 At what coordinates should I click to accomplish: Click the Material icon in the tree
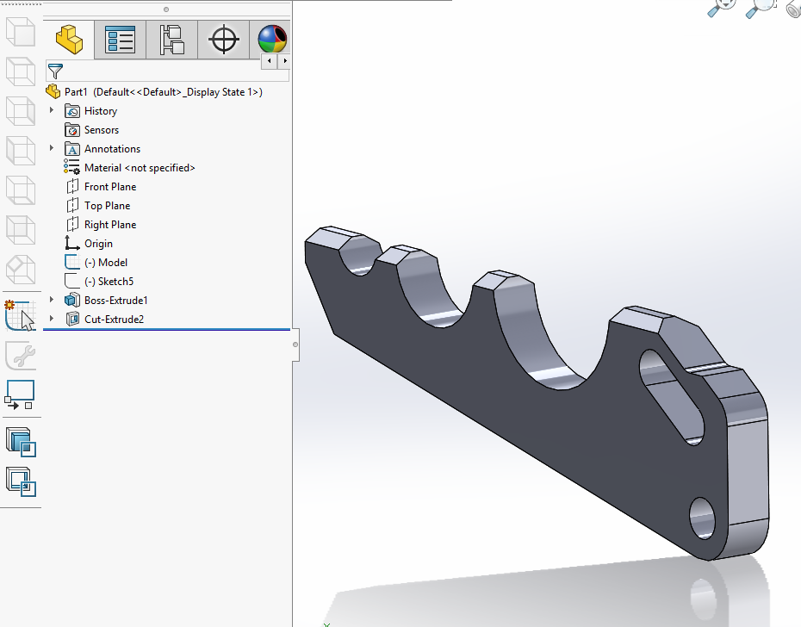(71, 167)
